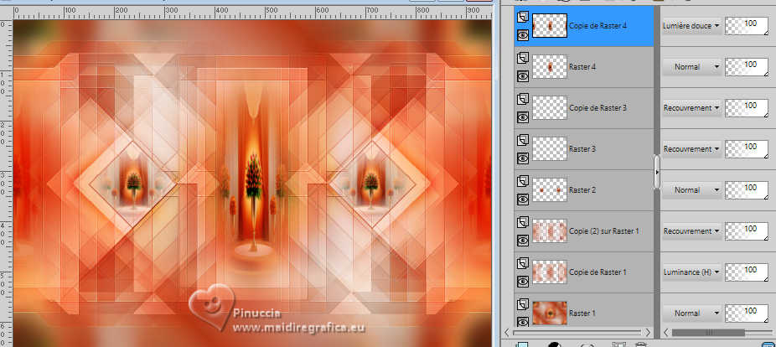Expand the layer panel splitter arrow handle
This screenshot has width=776, height=347.
point(657,173)
